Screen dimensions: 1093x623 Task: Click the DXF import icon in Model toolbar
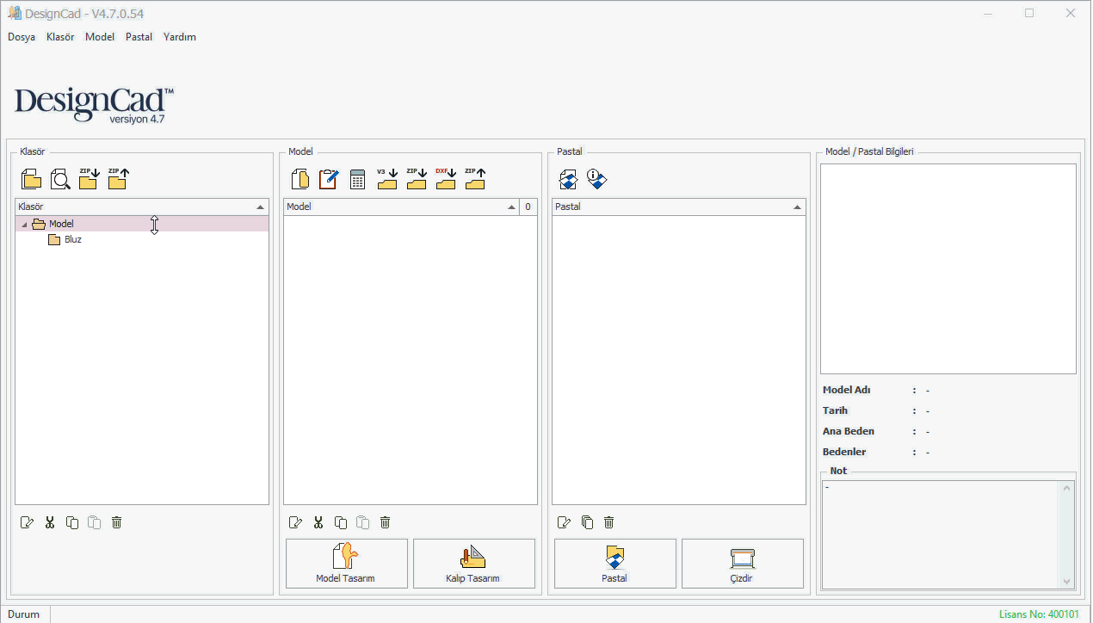click(x=445, y=179)
